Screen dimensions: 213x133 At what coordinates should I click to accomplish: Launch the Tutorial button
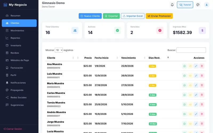(185, 5)
